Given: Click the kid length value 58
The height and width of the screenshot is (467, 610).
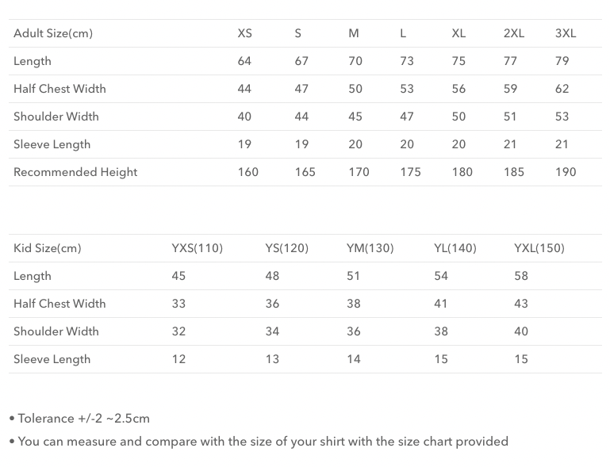Looking at the screenshot, I should pos(521,276).
